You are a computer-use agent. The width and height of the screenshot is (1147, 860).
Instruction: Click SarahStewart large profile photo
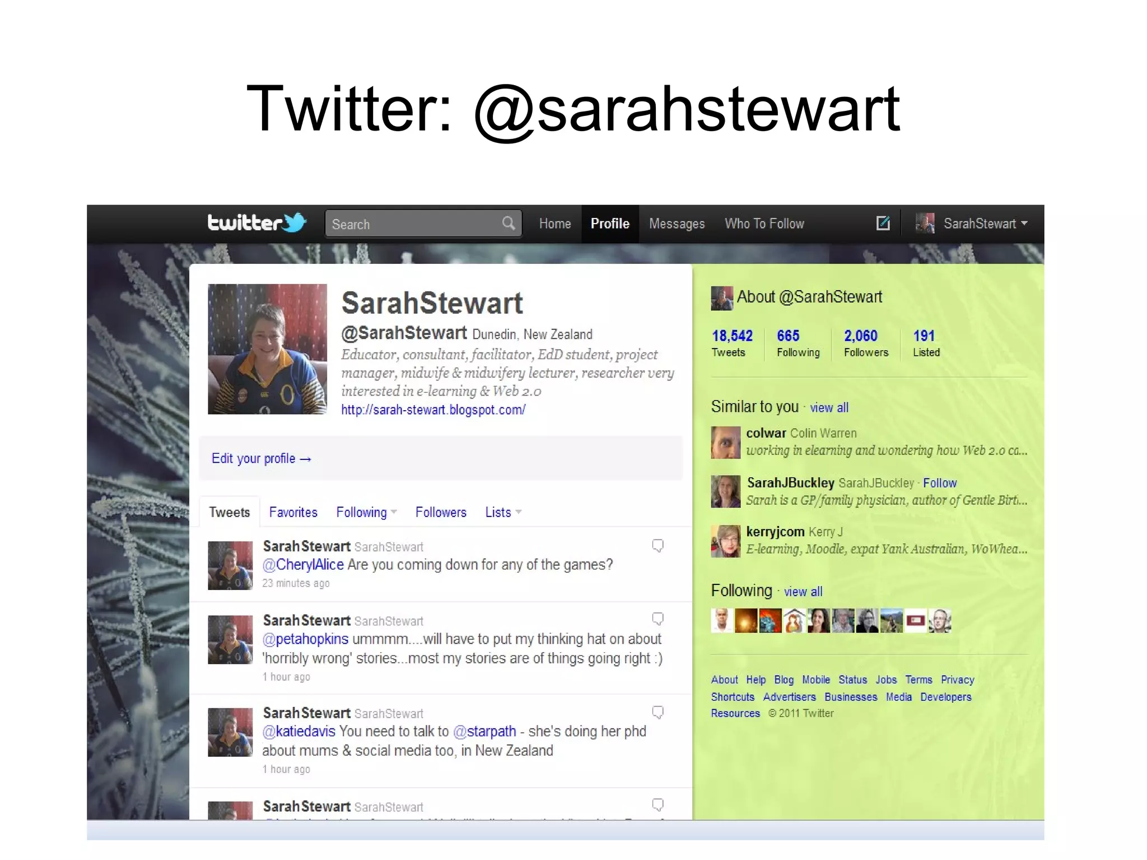268,349
